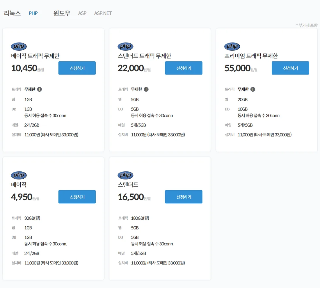Click the PHP logo on 프리미엄 트래픽 무제한 card

click(x=232, y=46)
